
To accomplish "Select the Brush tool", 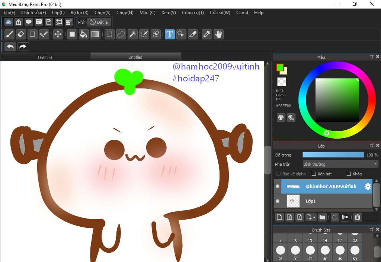I will tap(9, 34).
